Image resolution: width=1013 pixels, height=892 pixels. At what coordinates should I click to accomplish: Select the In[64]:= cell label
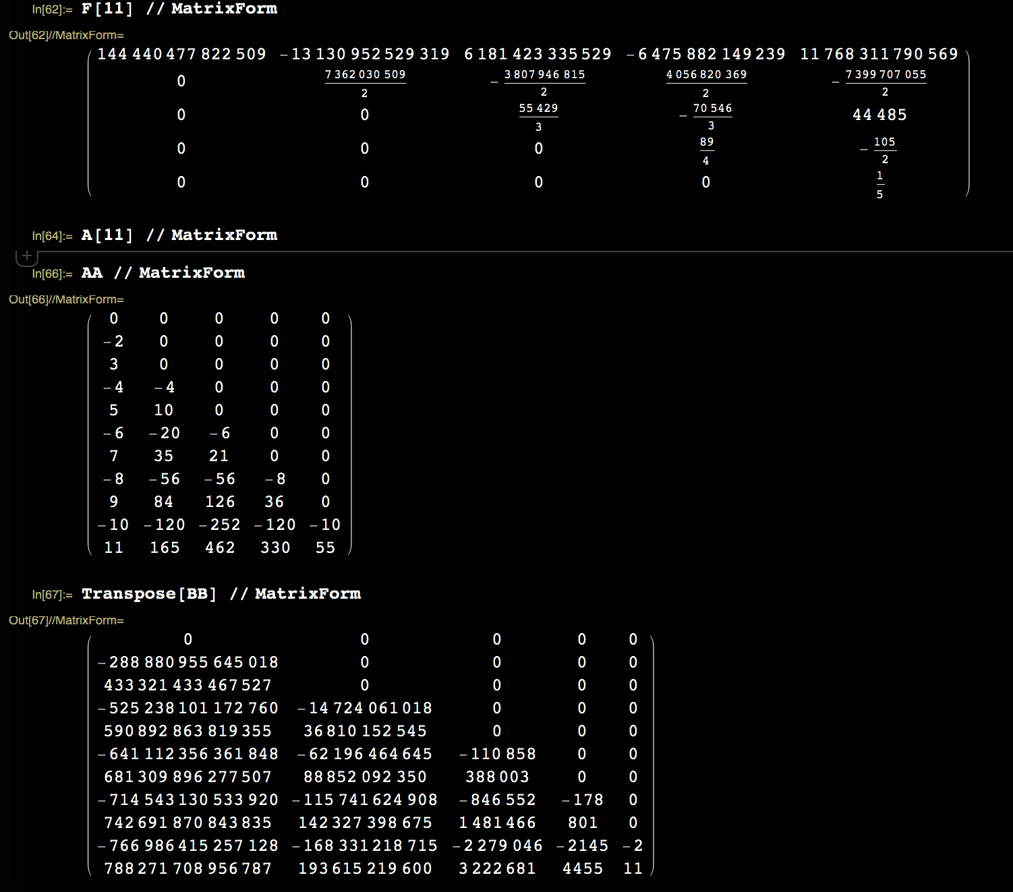click(x=52, y=236)
